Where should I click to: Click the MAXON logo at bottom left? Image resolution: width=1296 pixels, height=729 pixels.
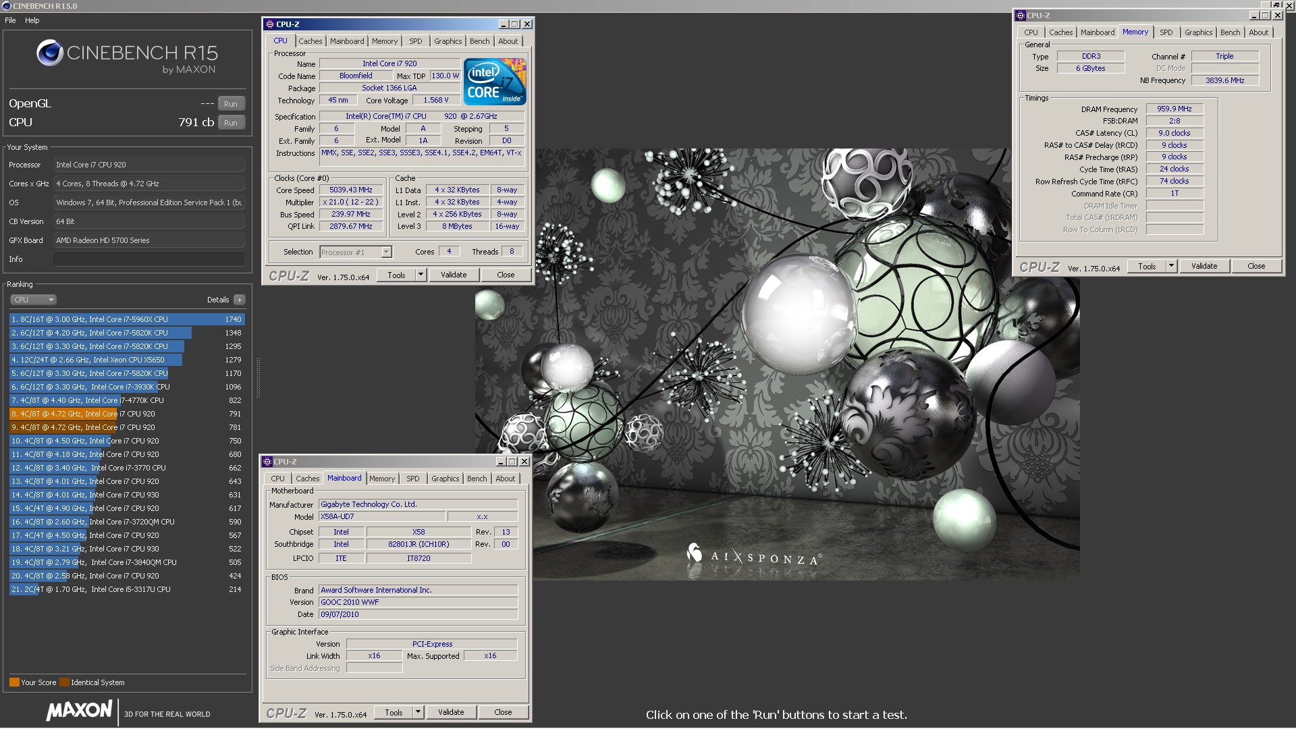pos(79,711)
